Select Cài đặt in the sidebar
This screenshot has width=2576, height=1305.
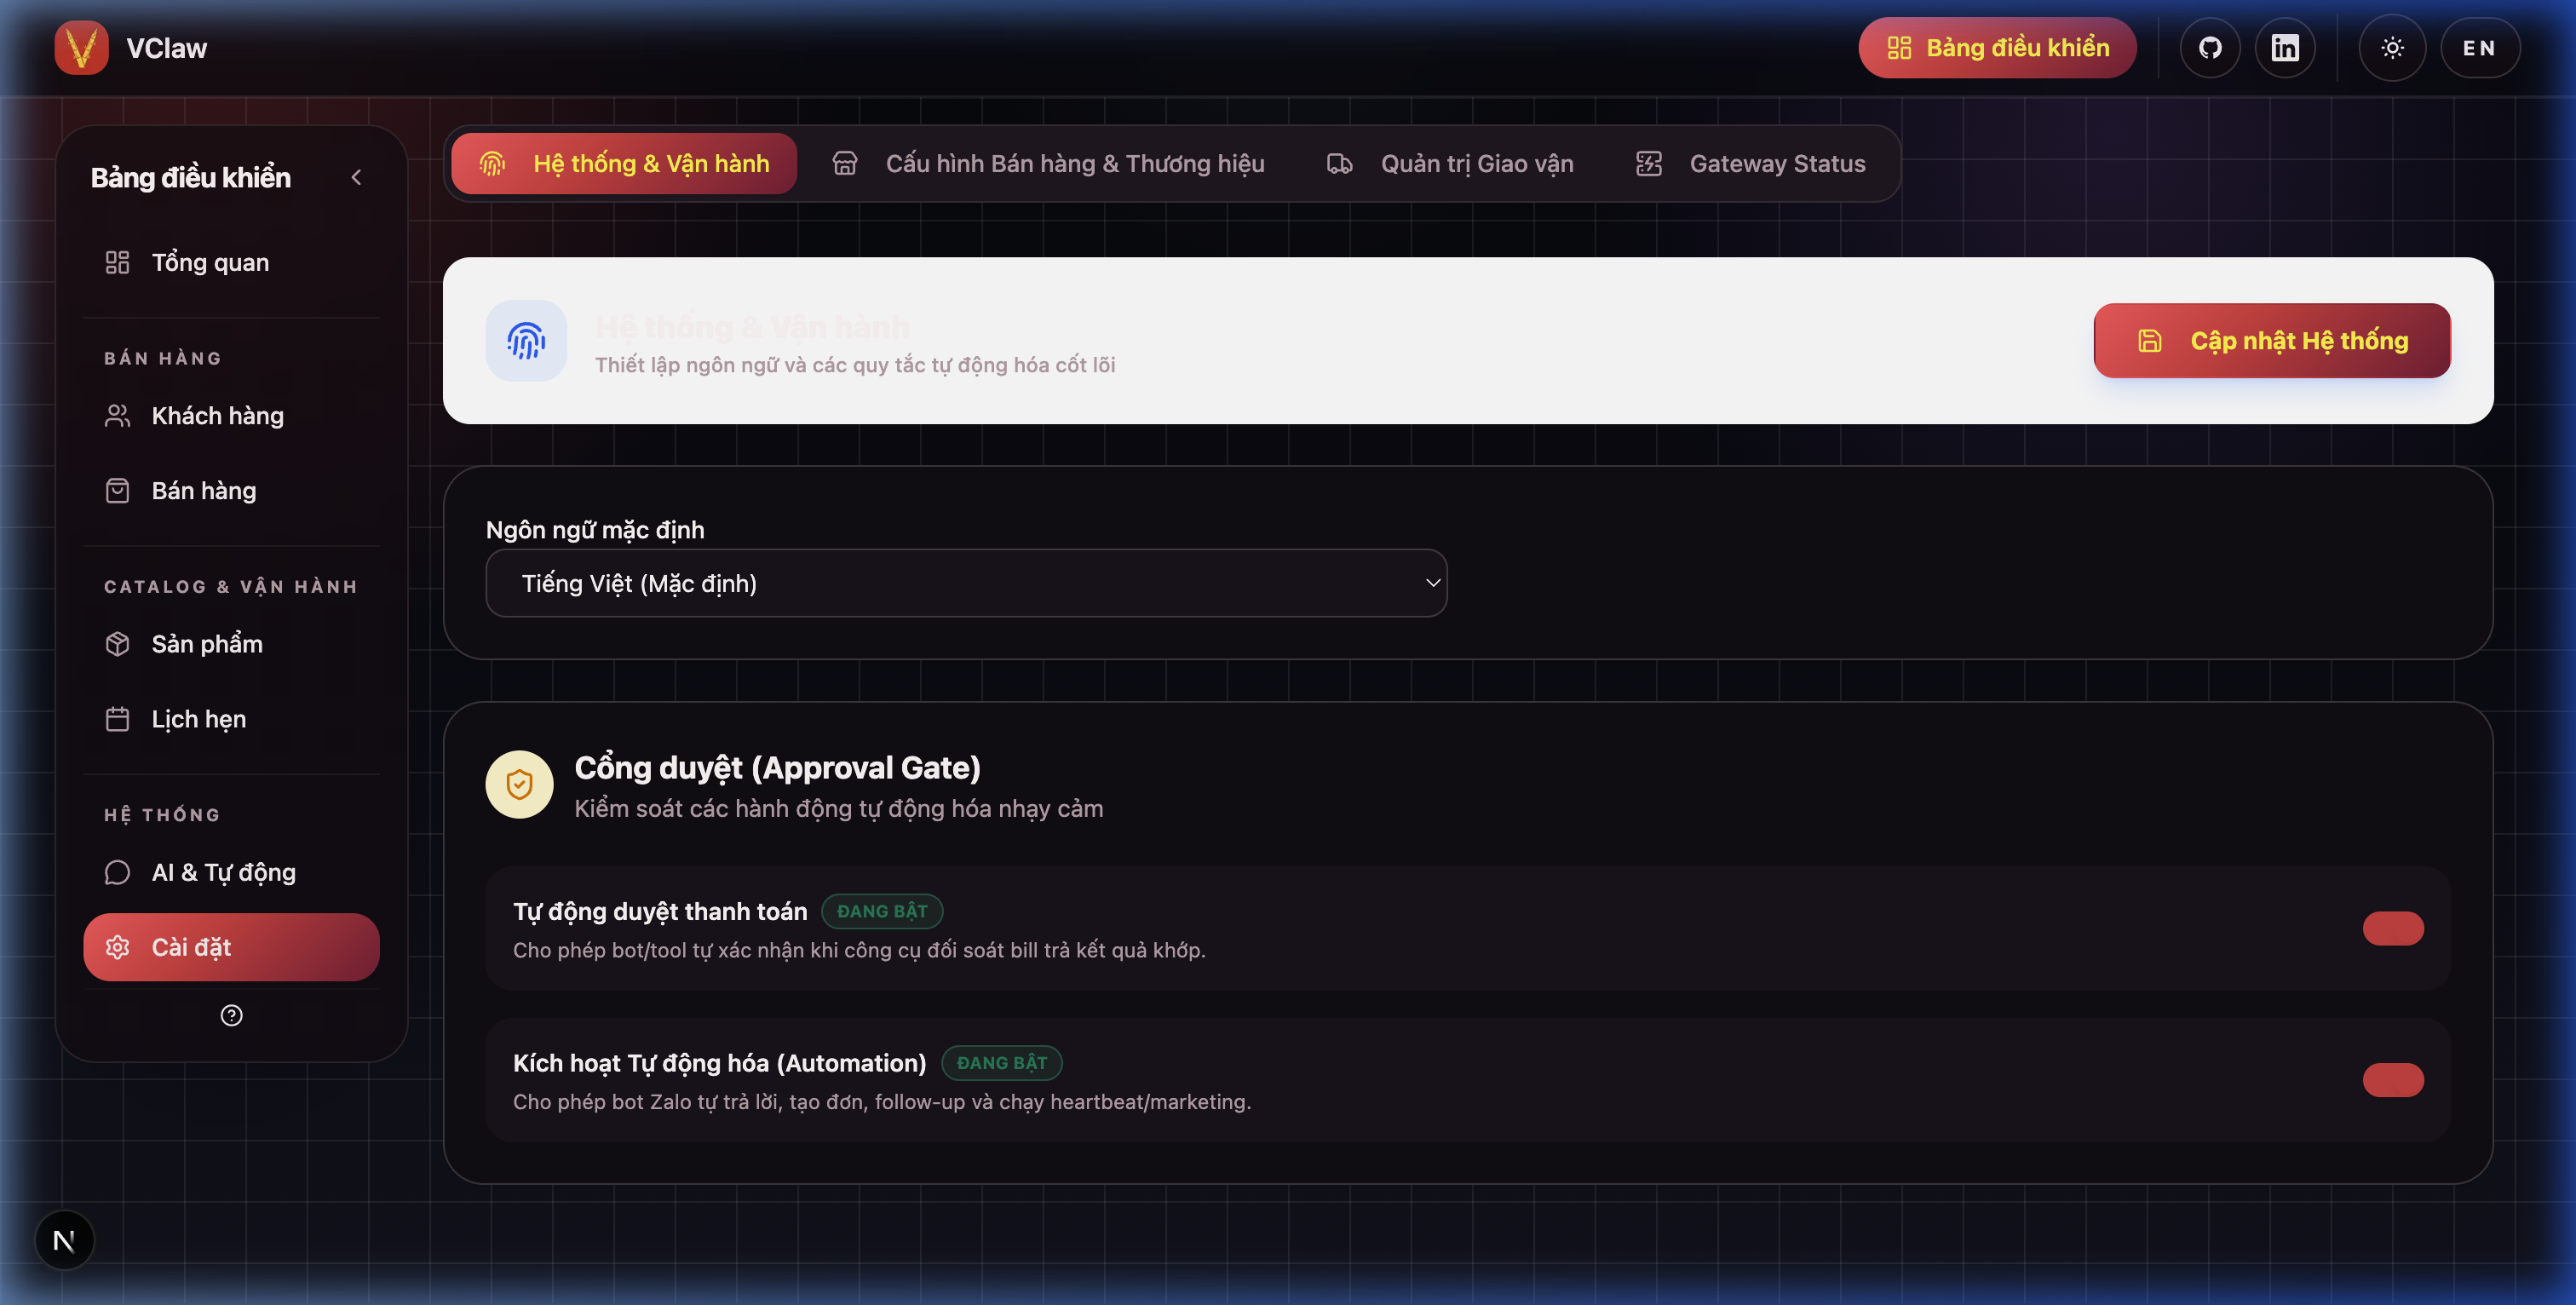point(231,947)
